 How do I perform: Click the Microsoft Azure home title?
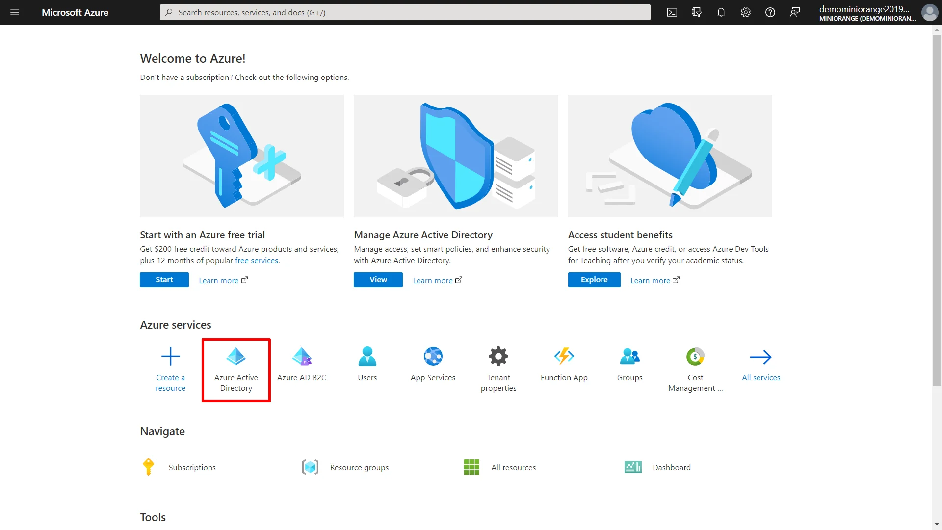pyautogui.click(x=75, y=12)
